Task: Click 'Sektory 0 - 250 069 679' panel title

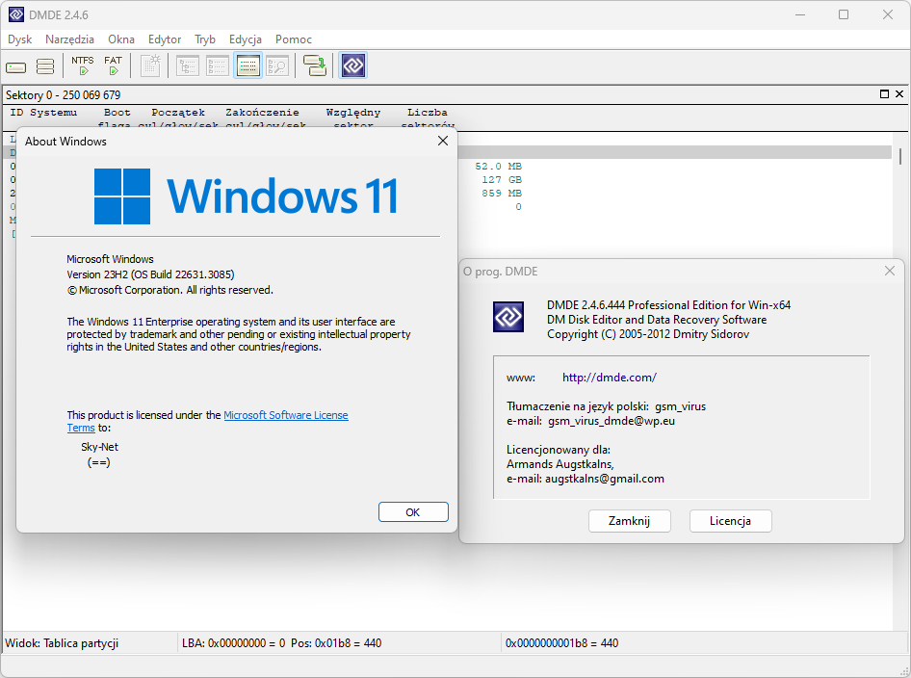Action: pyautogui.click(x=64, y=94)
